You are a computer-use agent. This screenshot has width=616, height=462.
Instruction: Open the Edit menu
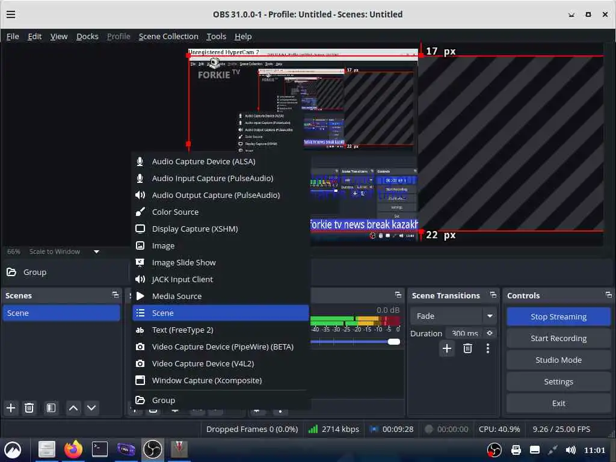click(34, 37)
